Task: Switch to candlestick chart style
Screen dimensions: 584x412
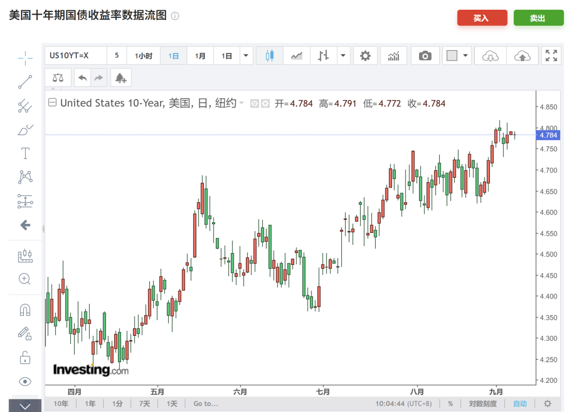Action: [270, 56]
